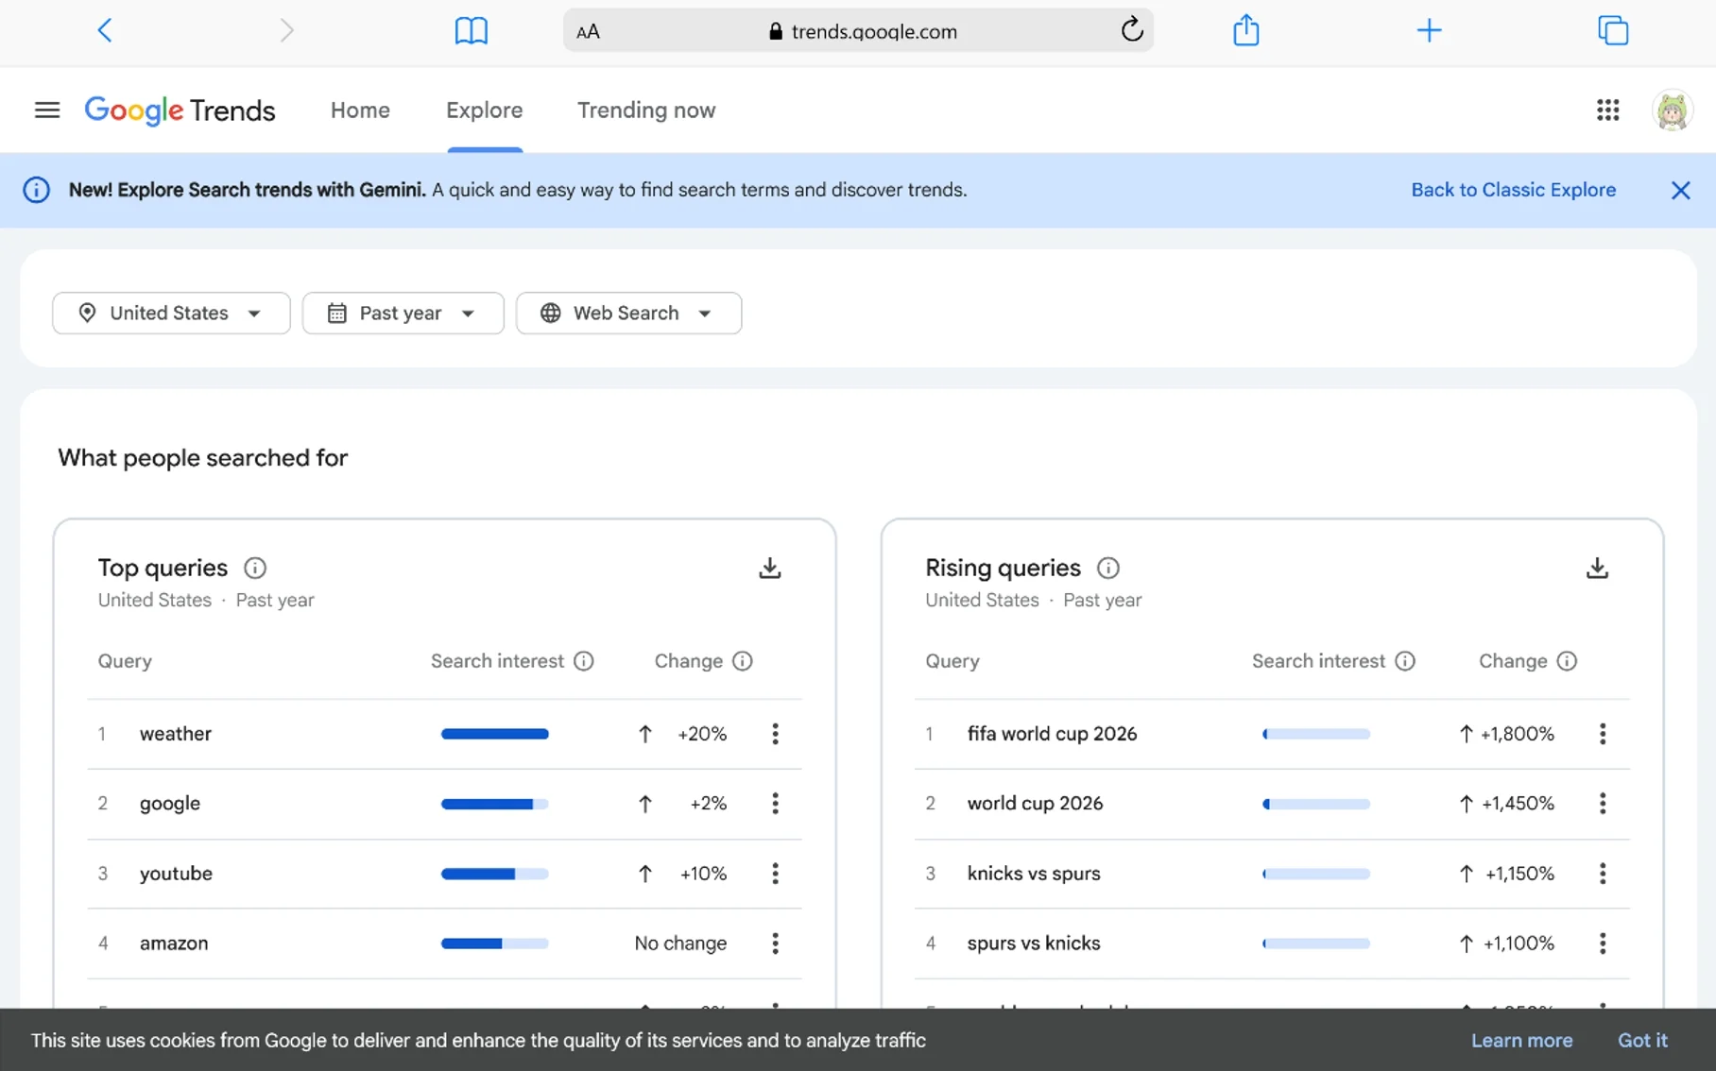Viewport: 1716px width, 1071px height.
Task: Info icon for Rising queries Change column
Action: pos(1567,661)
